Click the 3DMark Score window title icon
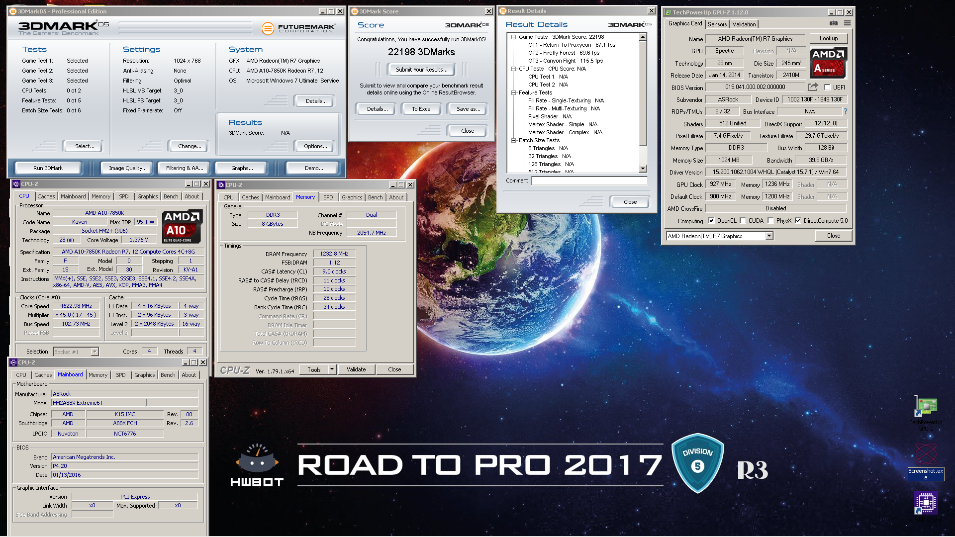The height and width of the screenshot is (537, 955). 354,11
